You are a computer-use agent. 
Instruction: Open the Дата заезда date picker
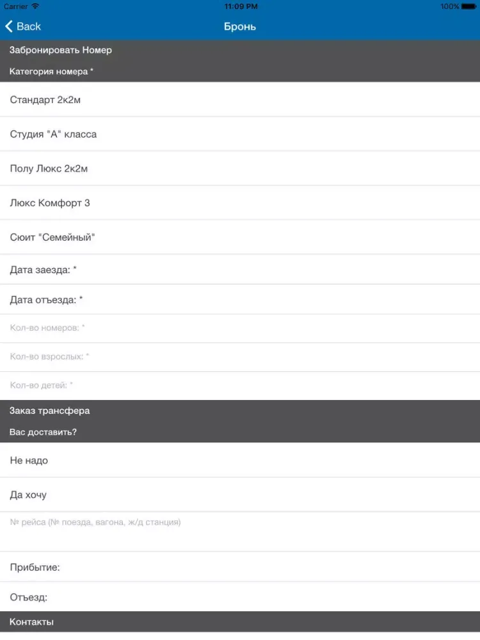coord(240,270)
